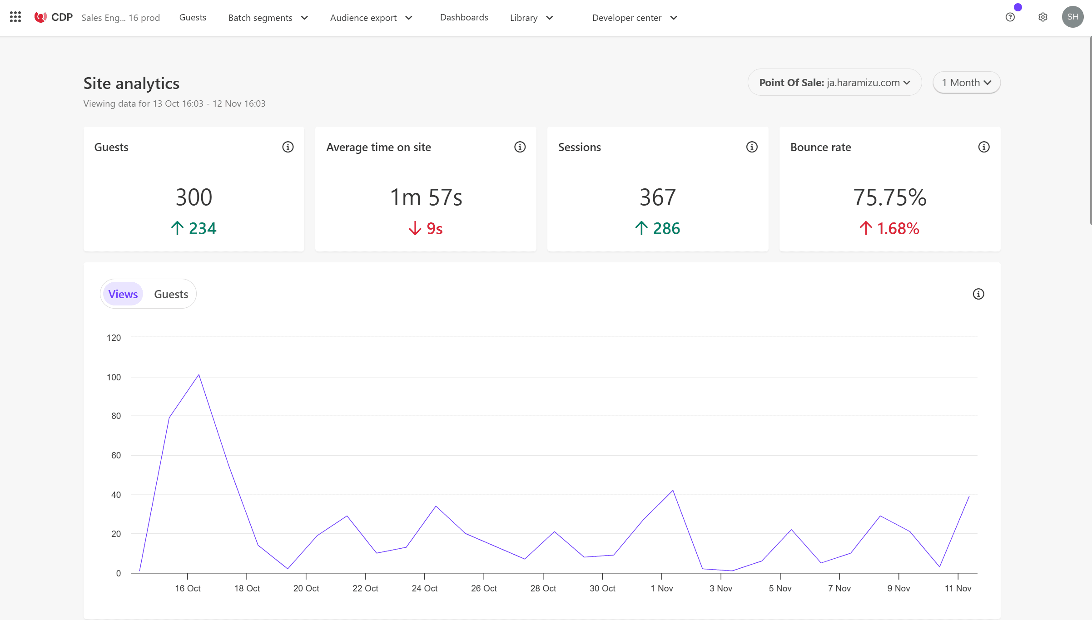Select the Views chart toggle

pyautogui.click(x=123, y=294)
